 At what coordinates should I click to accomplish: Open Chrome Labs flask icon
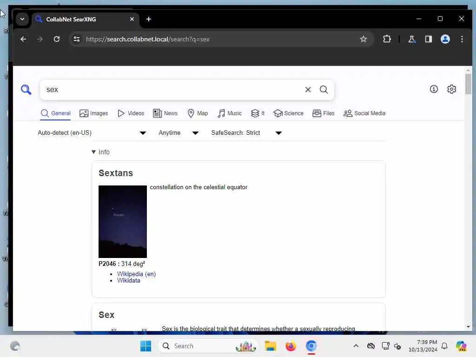pos(412,39)
